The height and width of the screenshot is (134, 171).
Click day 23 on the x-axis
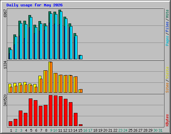click(120, 130)
